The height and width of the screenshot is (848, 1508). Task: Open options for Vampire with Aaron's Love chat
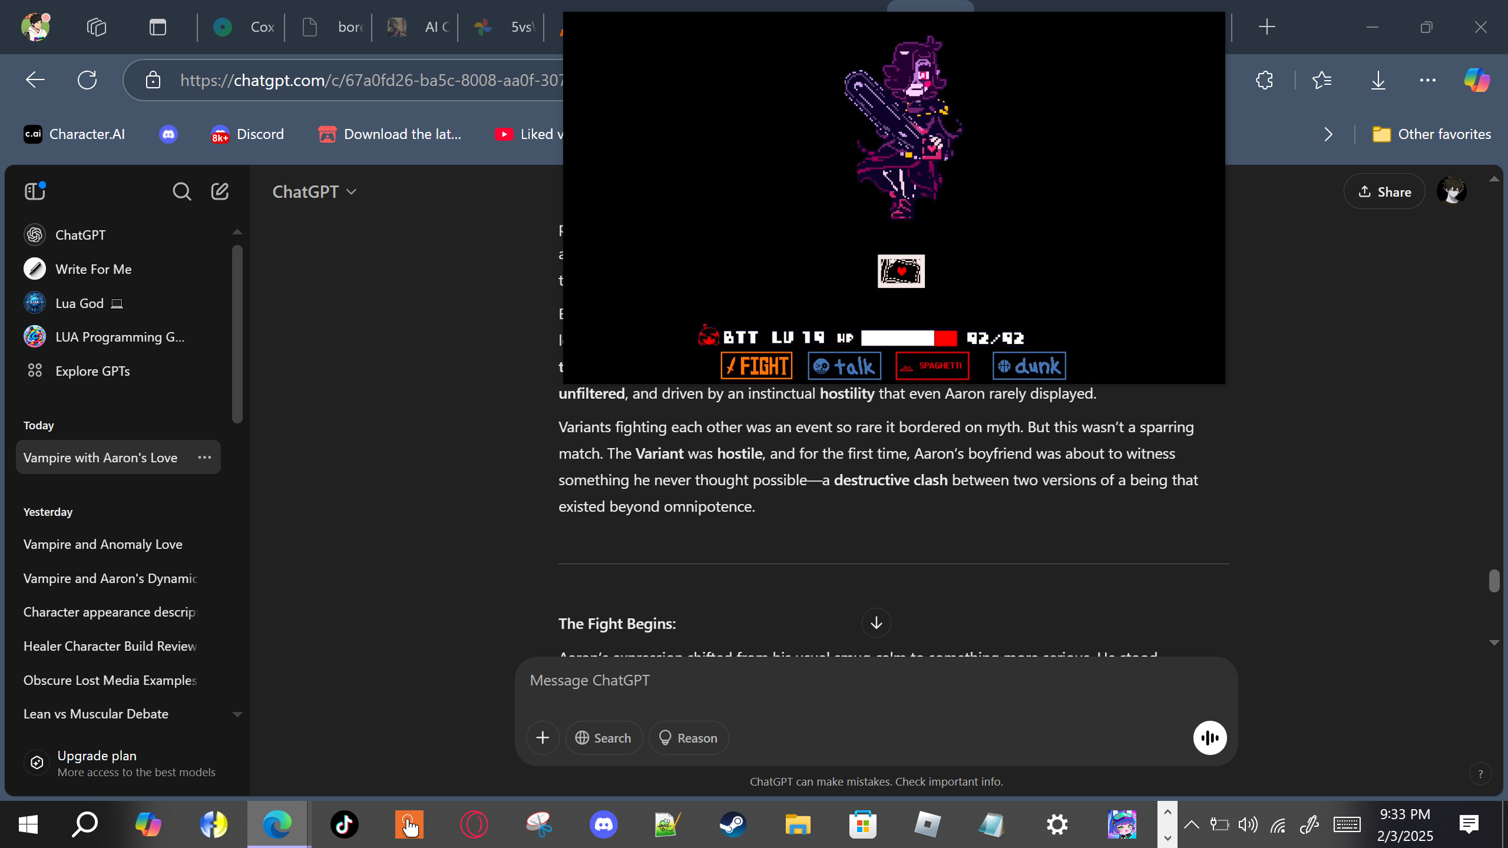point(204,458)
